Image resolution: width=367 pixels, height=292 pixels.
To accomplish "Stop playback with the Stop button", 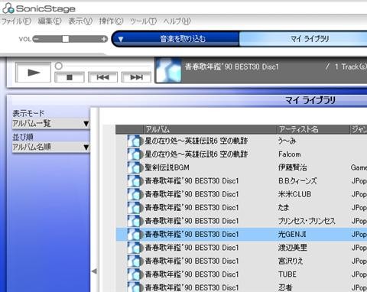I will click(x=70, y=77).
